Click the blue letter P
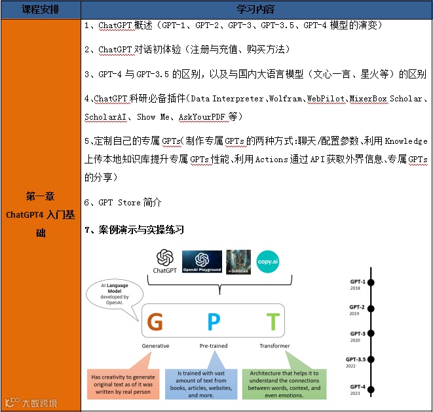The image size is (433, 412). coord(214,322)
